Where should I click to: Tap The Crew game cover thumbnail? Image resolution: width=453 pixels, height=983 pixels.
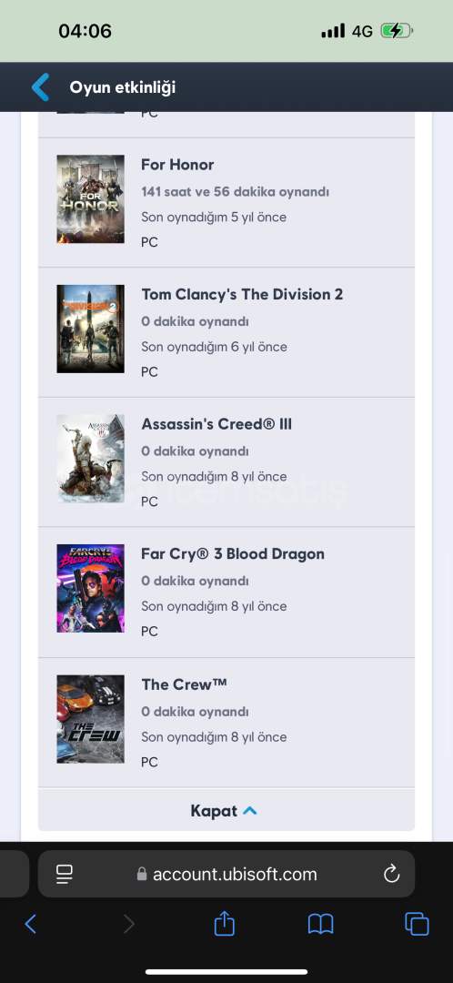point(90,719)
